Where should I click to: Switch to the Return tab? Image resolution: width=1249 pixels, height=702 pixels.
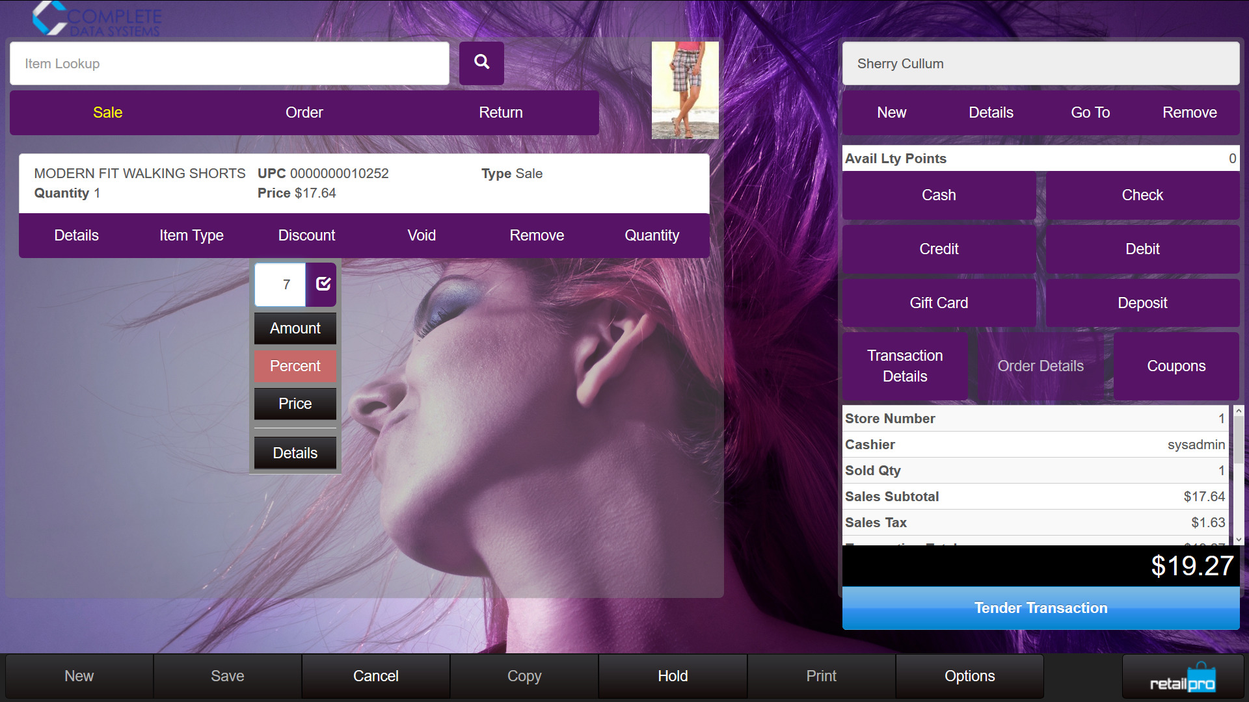(500, 112)
